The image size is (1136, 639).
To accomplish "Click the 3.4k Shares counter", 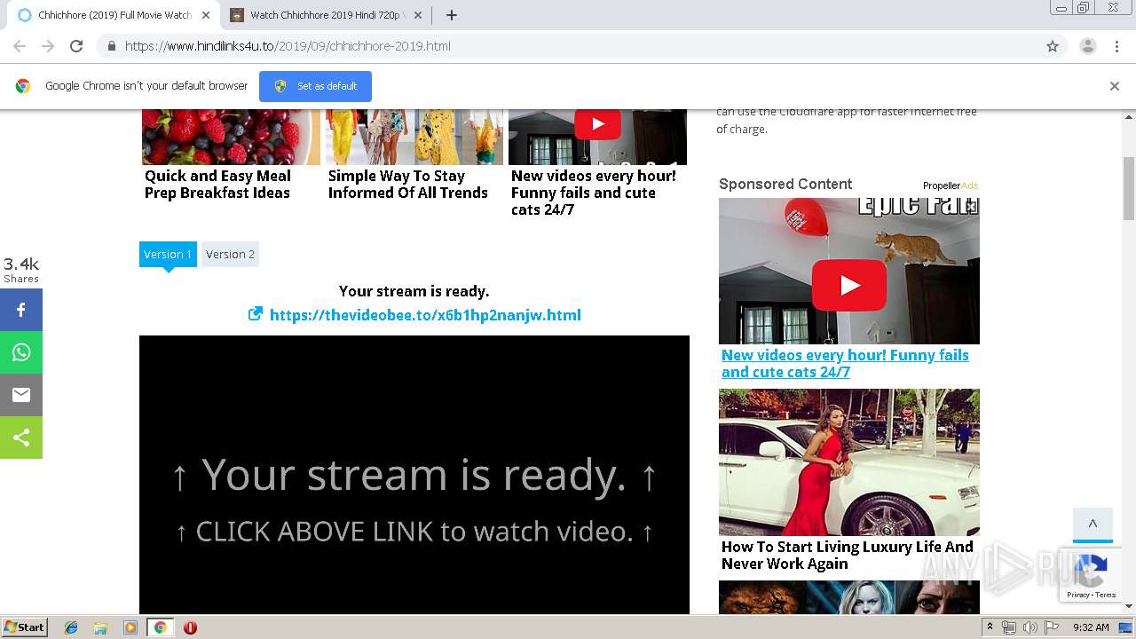I will tap(21, 269).
